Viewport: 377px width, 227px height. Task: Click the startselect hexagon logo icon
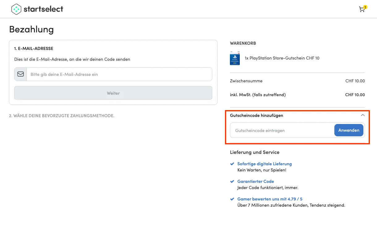(16, 9)
